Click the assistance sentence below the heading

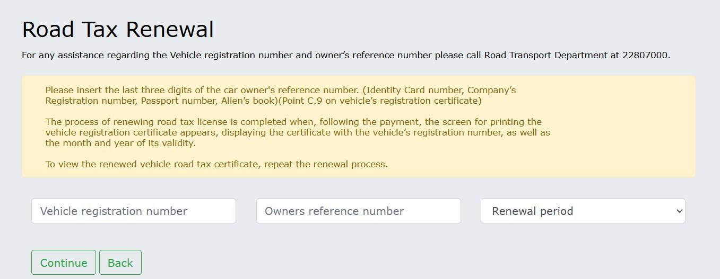point(265,55)
